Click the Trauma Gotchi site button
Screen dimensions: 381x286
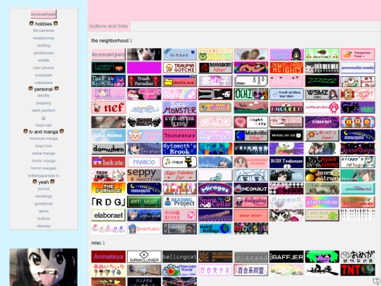[x=180, y=68]
